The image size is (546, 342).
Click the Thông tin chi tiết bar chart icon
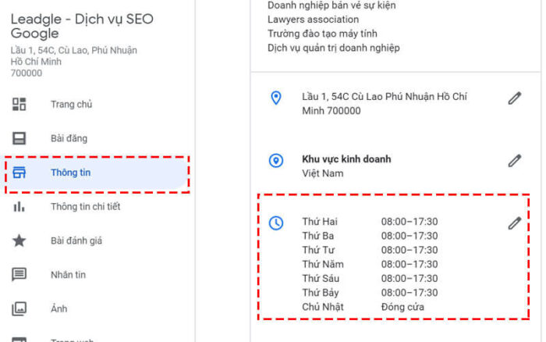click(19, 206)
